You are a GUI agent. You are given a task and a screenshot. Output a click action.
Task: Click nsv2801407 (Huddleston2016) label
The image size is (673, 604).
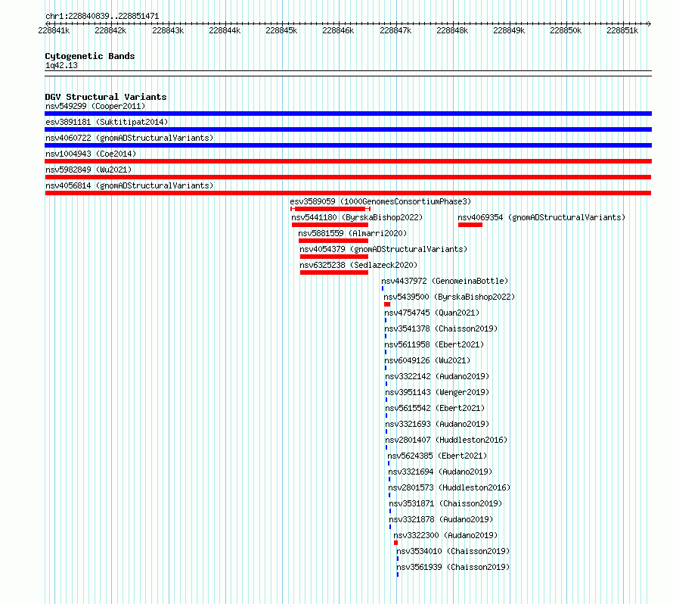446,440
